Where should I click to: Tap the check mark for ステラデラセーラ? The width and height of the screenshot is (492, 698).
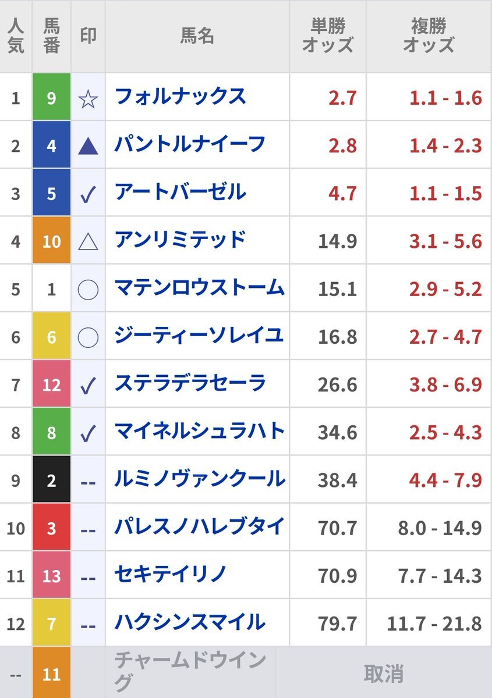pyautogui.click(x=88, y=384)
